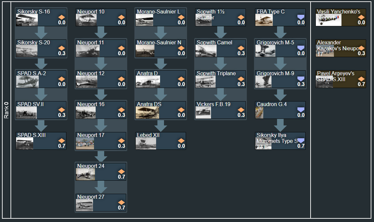Click the blue icon on Caudron G.4

pyautogui.click(x=301, y=110)
